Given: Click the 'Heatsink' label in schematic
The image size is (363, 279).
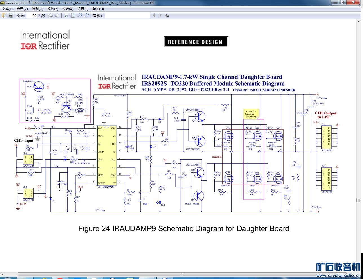Looking at the screenshot, I should point(217,157).
